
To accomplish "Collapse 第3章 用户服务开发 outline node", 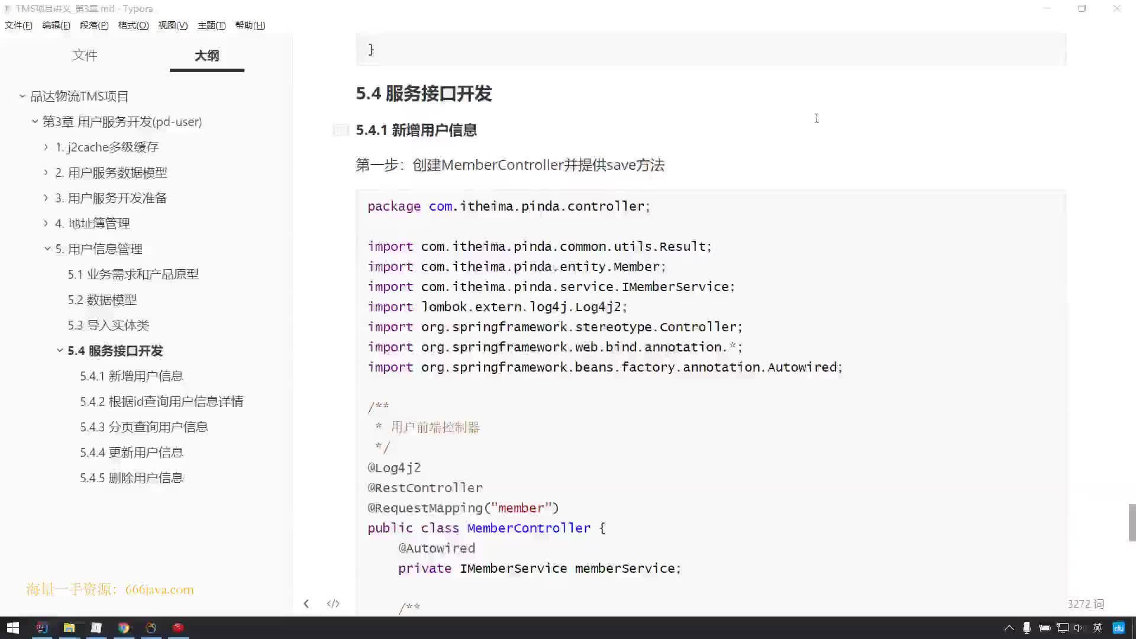I will 35,121.
